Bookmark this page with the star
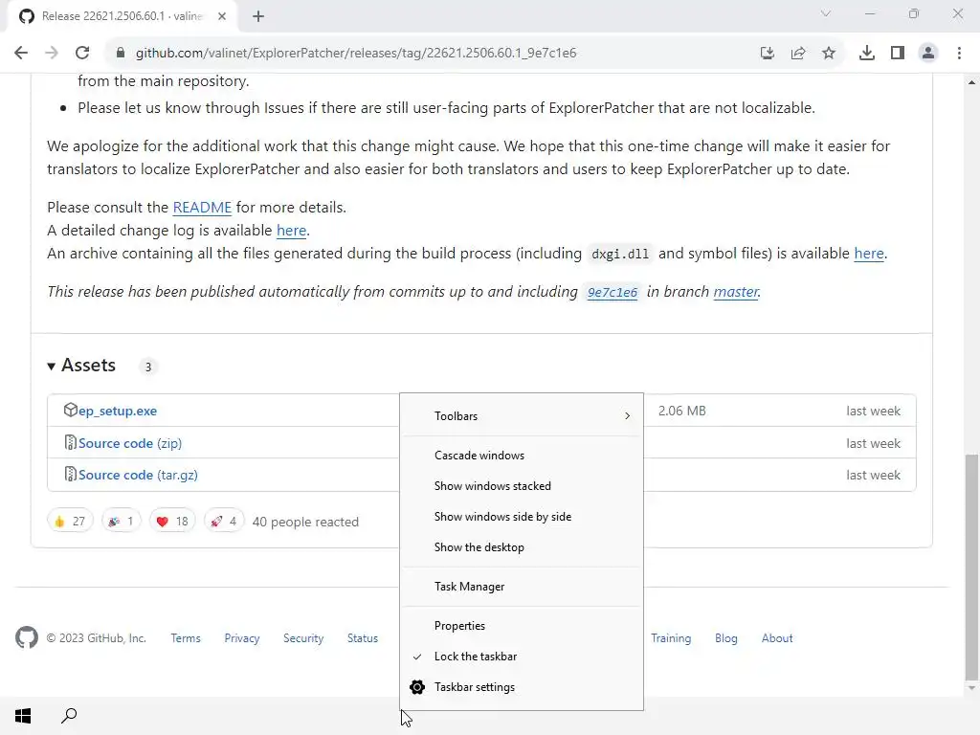Screen dimensions: 980x735 click(829, 54)
